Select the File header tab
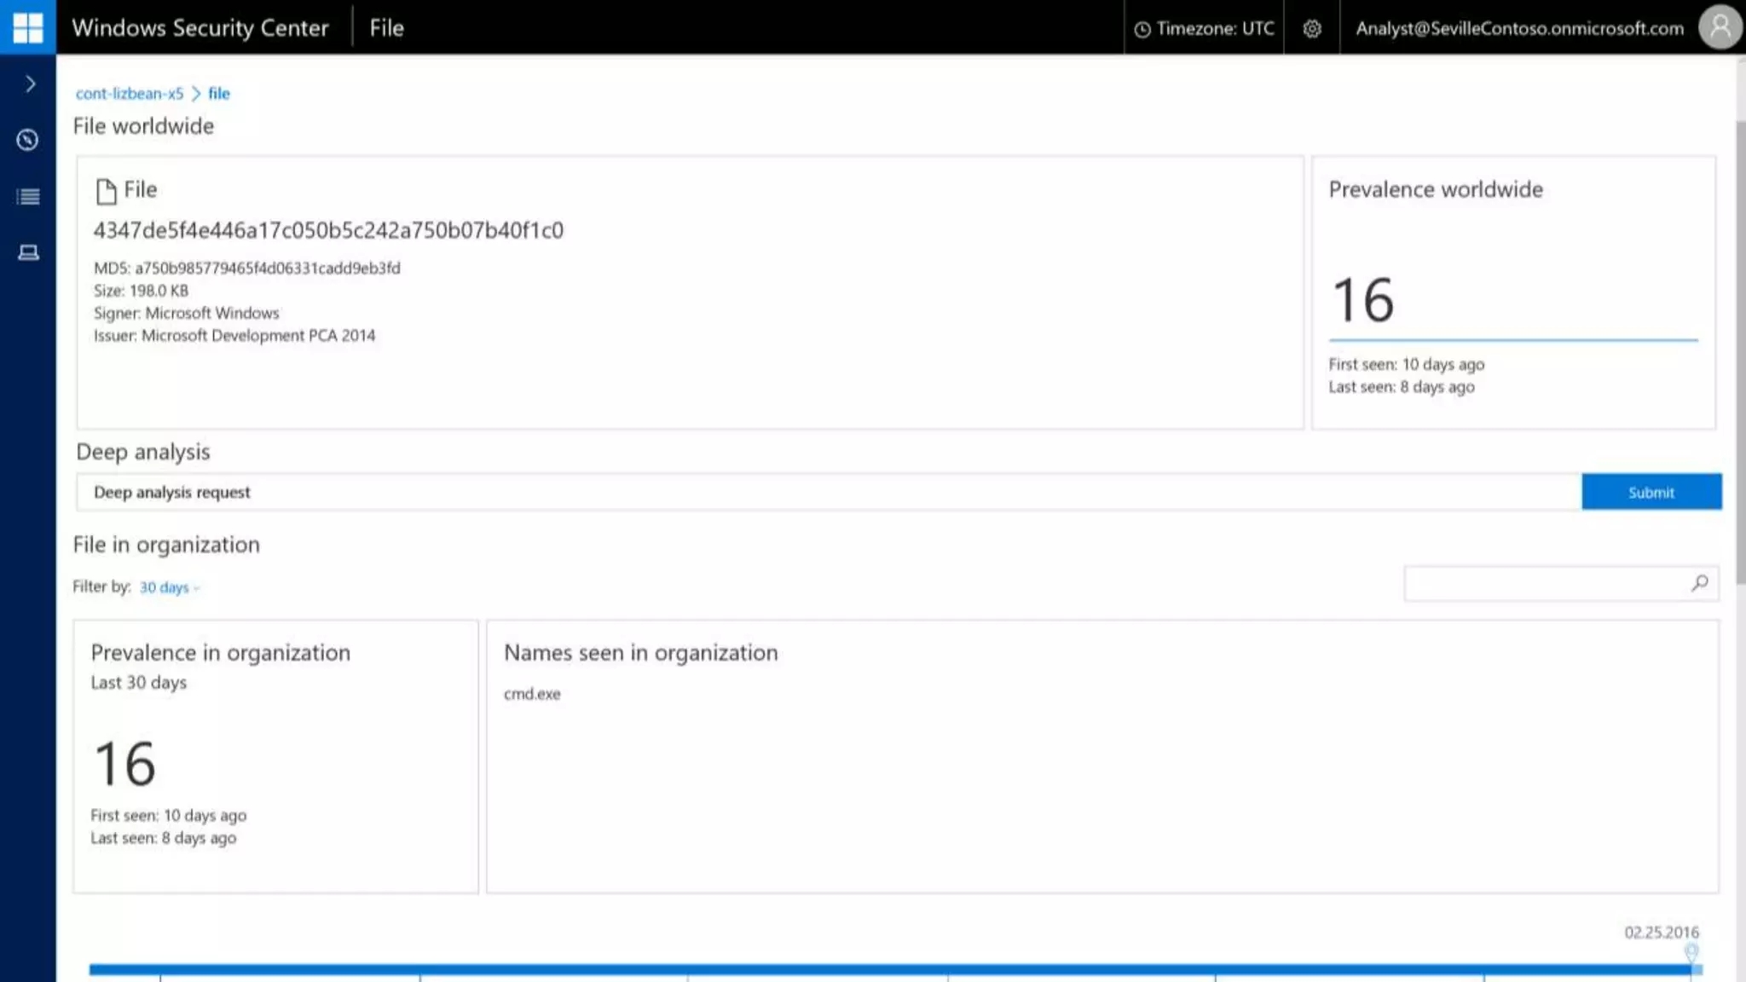This screenshot has width=1746, height=982. click(x=386, y=28)
